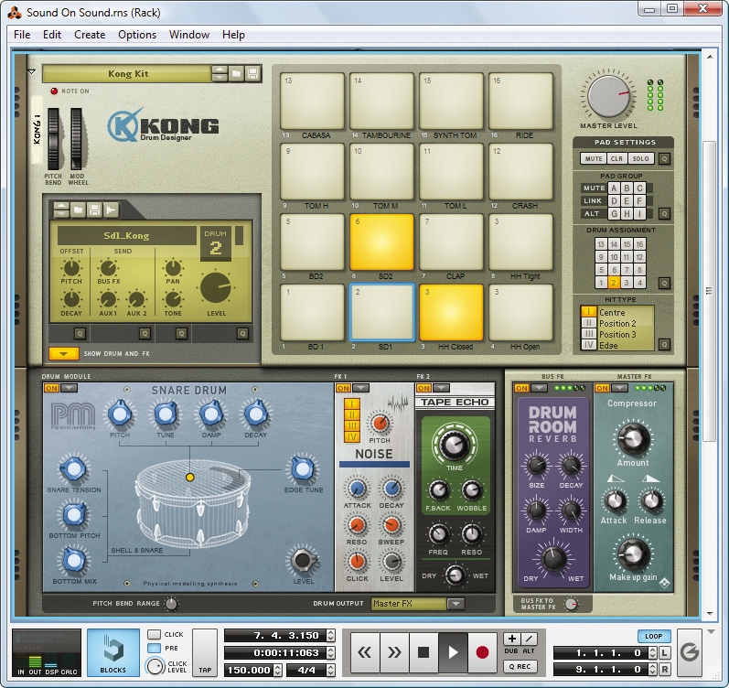Click the Kong Kit save patch floppy icon
The height and width of the screenshot is (688, 729).
252,73
